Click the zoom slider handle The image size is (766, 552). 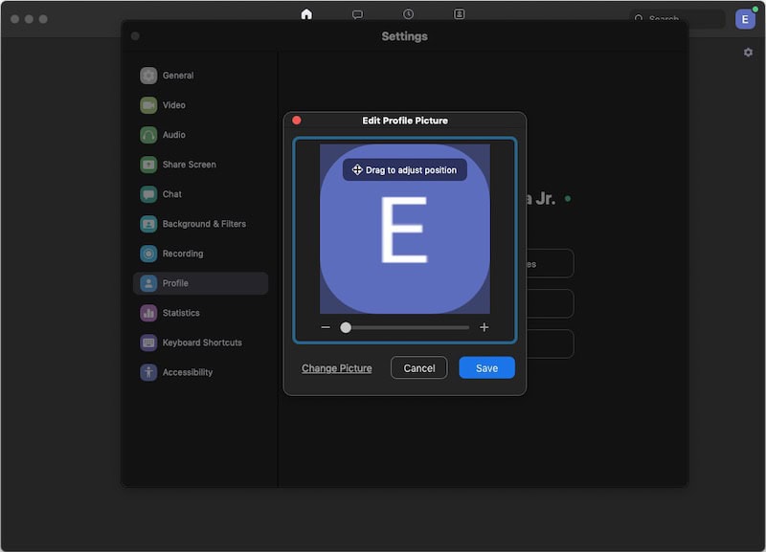tap(346, 327)
